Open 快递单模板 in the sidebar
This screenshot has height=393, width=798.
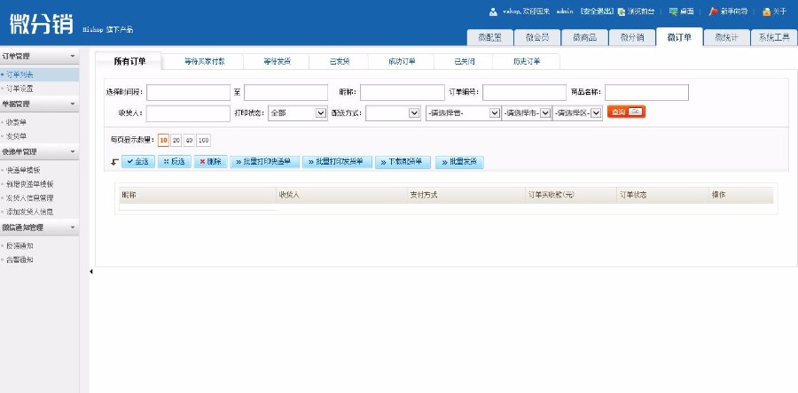(23, 170)
